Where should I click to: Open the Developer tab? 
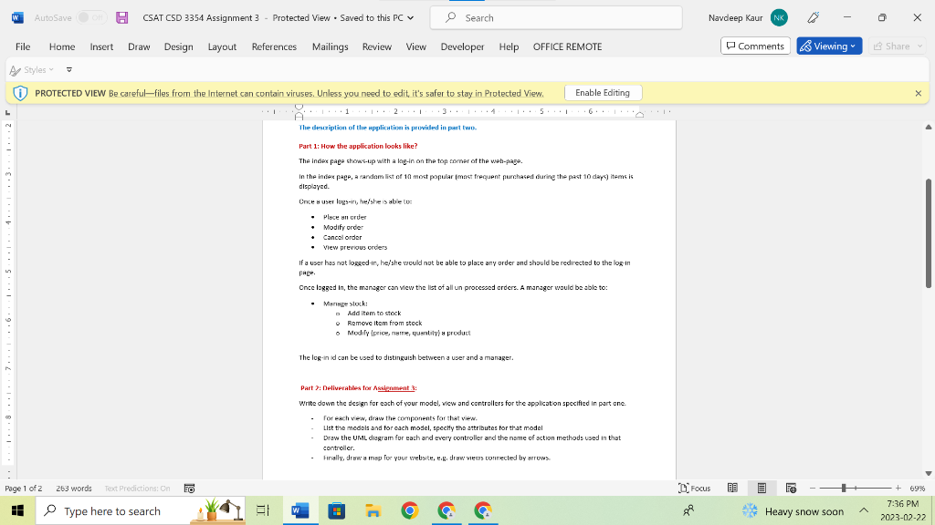(x=462, y=46)
